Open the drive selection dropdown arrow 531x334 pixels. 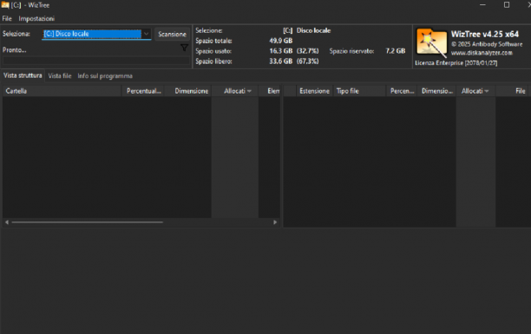pos(146,34)
